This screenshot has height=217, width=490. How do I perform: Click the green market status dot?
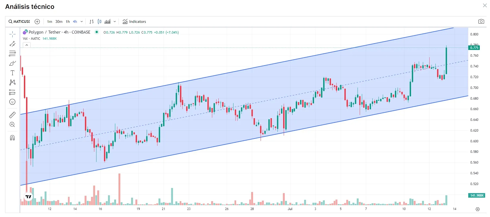pyautogui.click(x=97, y=32)
